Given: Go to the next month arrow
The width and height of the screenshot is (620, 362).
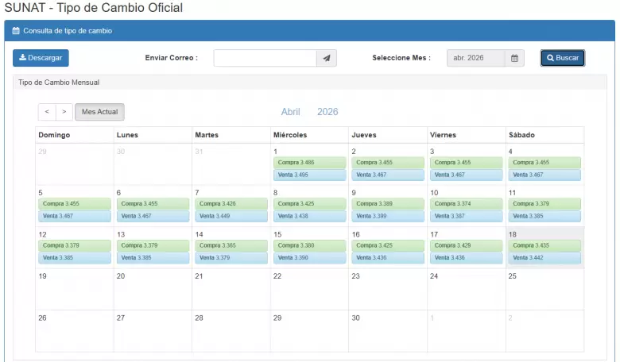Looking at the screenshot, I should 64,112.
